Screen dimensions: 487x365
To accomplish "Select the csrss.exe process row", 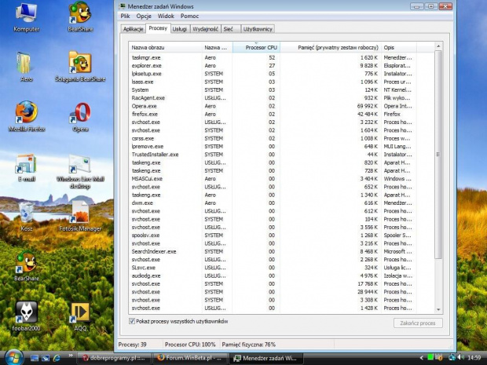I will pos(281,138).
